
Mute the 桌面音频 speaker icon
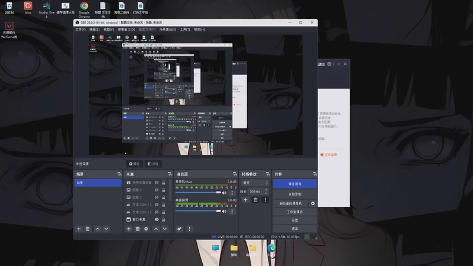(x=224, y=212)
